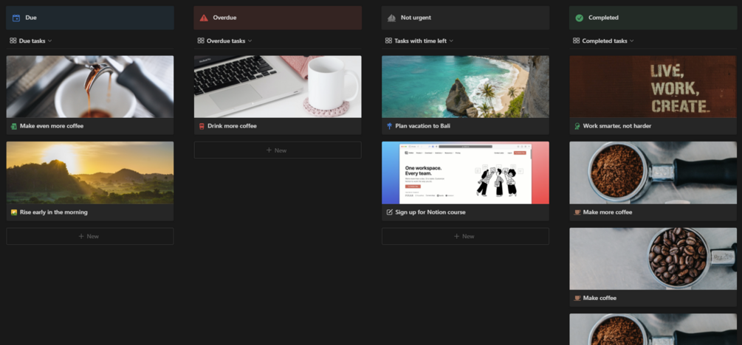Switch to the Completed tasks view tab
The height and width of the screenshot is (345, 742).
603,41
